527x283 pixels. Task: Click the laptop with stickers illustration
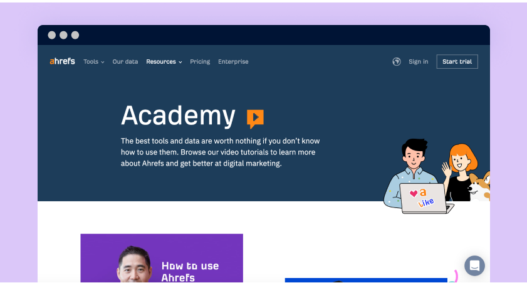[425, 198]
